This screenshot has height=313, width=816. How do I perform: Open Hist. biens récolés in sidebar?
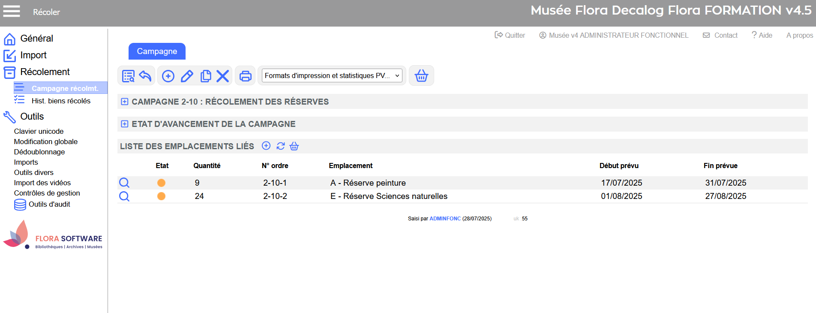click(x=61, y=101)
